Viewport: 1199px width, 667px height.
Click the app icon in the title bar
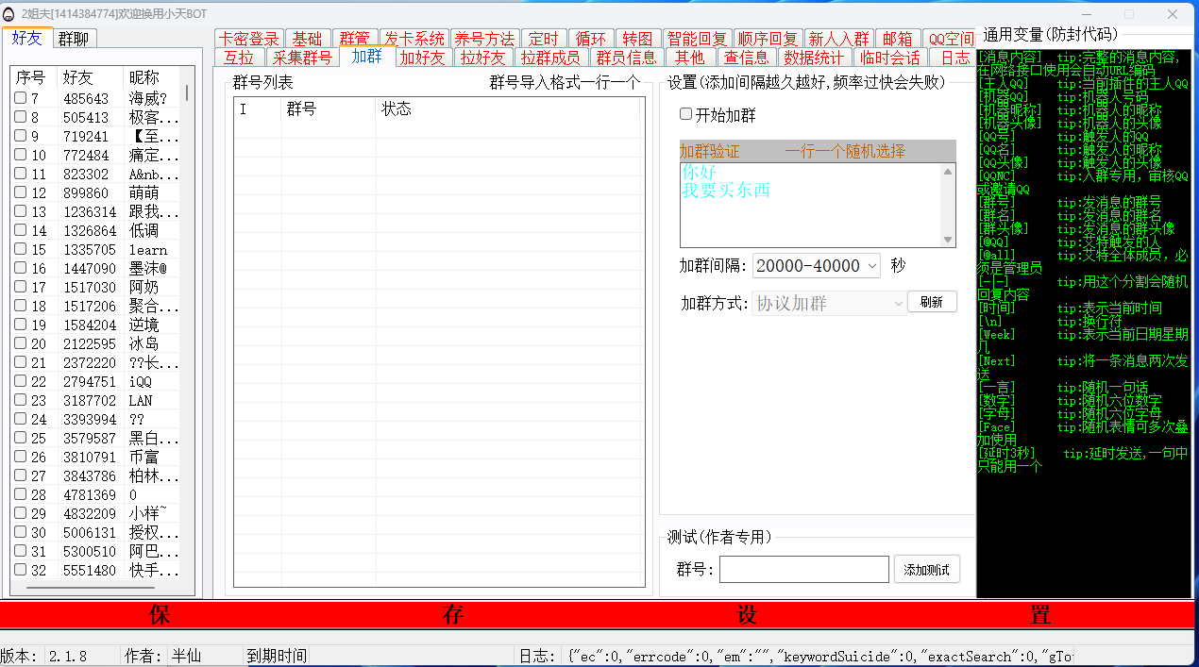(9, 13)
